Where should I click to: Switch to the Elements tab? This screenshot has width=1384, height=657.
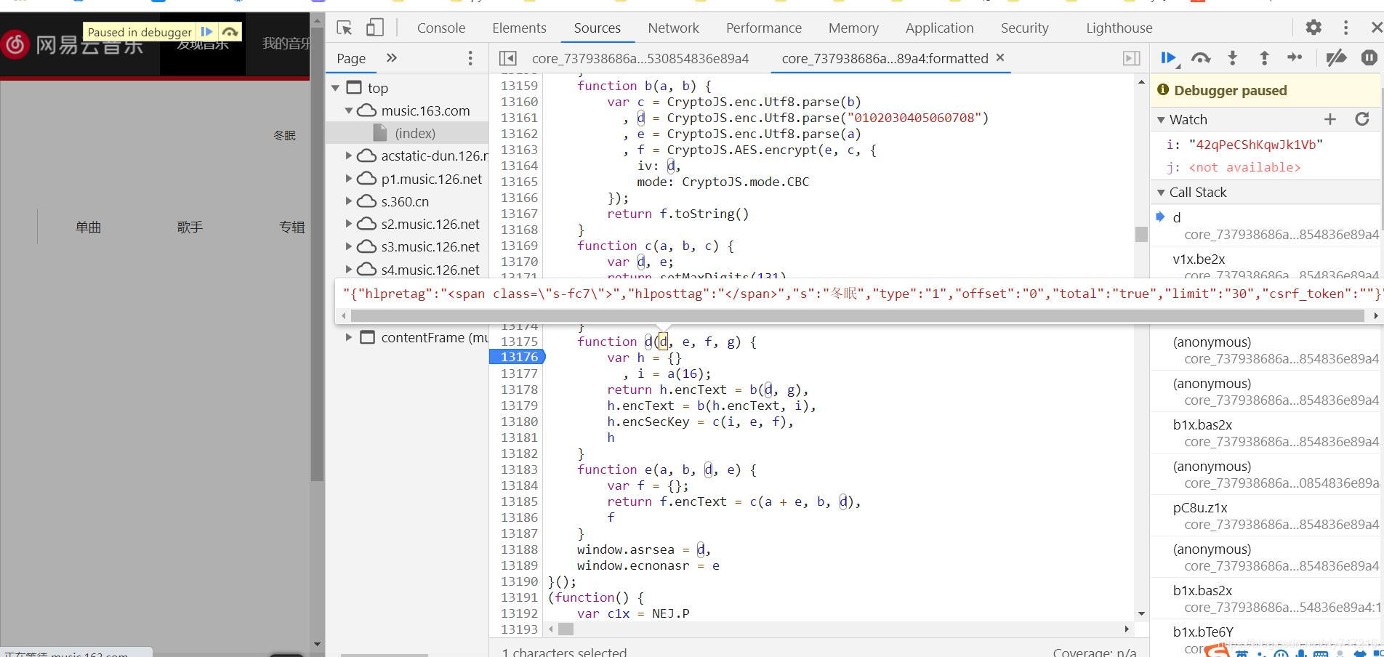click(x=519, y=28)
